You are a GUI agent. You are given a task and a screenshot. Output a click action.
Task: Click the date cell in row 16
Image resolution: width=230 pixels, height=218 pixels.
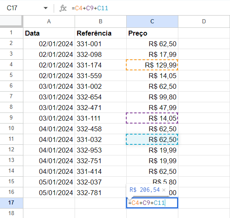coord(49,193)
